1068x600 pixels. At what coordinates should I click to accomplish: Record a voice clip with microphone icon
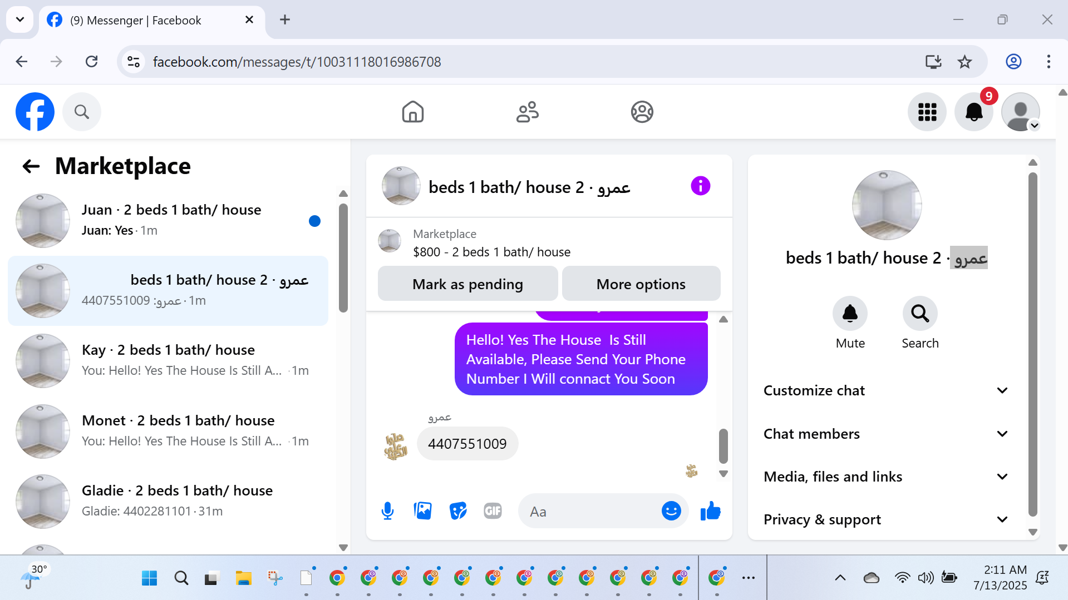point(388,510)
